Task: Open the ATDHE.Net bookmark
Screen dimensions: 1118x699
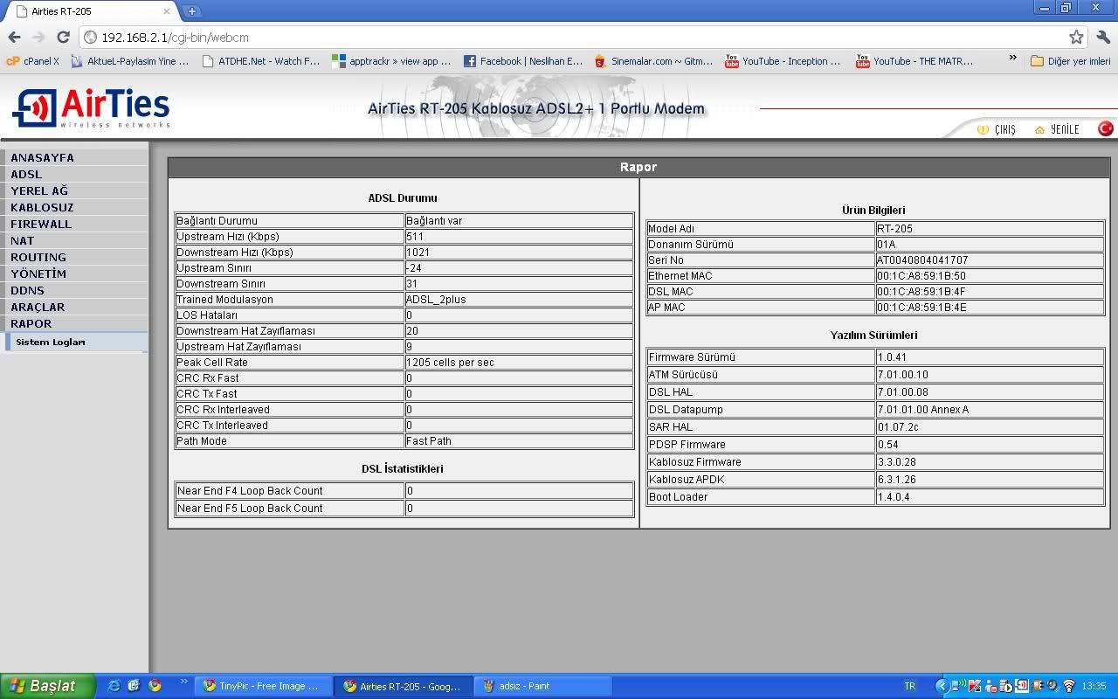Action: (261, 61)
